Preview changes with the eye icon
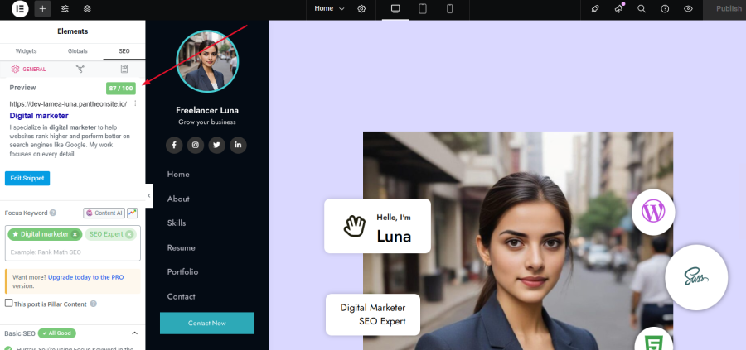The height and width of the screenshot is (350, 746). tap(688, 8)
